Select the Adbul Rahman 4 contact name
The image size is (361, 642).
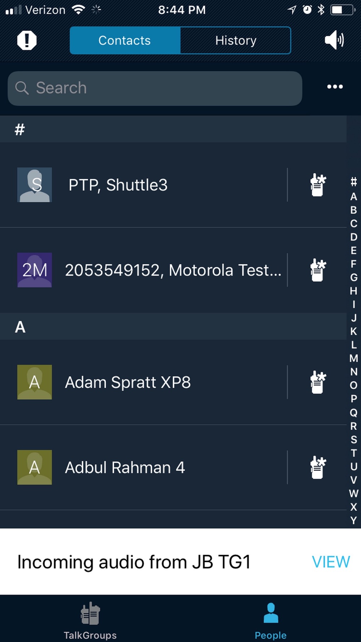(125, 468)
